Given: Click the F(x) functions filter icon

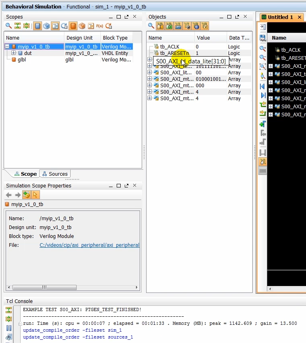Looking at the screenshot, I should (x=99, y=26).
